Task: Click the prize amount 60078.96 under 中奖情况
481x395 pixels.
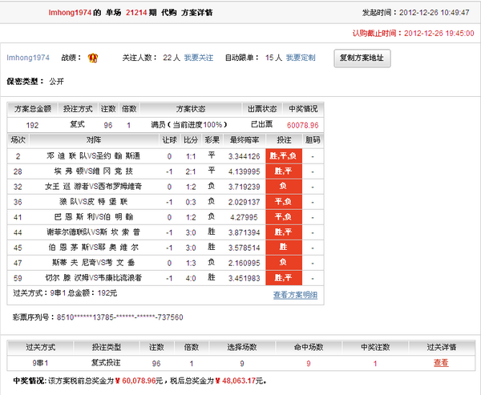Action: point(303,125)
